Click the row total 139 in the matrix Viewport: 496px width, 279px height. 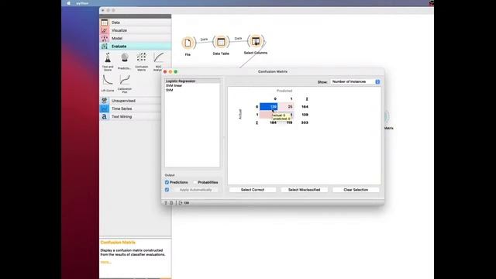305,115
